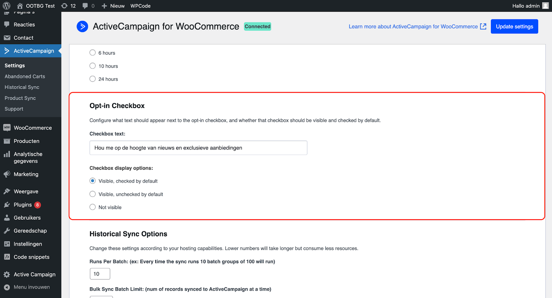Choose Visible, checked by default
This screenshot has width=552, height=298.
coord(92,181)
